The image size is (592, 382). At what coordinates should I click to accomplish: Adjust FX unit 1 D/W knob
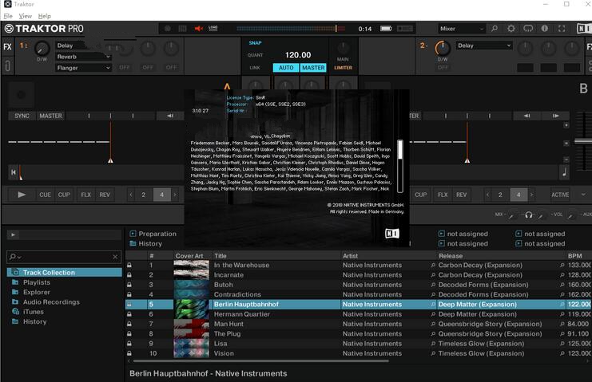[42, 49]
